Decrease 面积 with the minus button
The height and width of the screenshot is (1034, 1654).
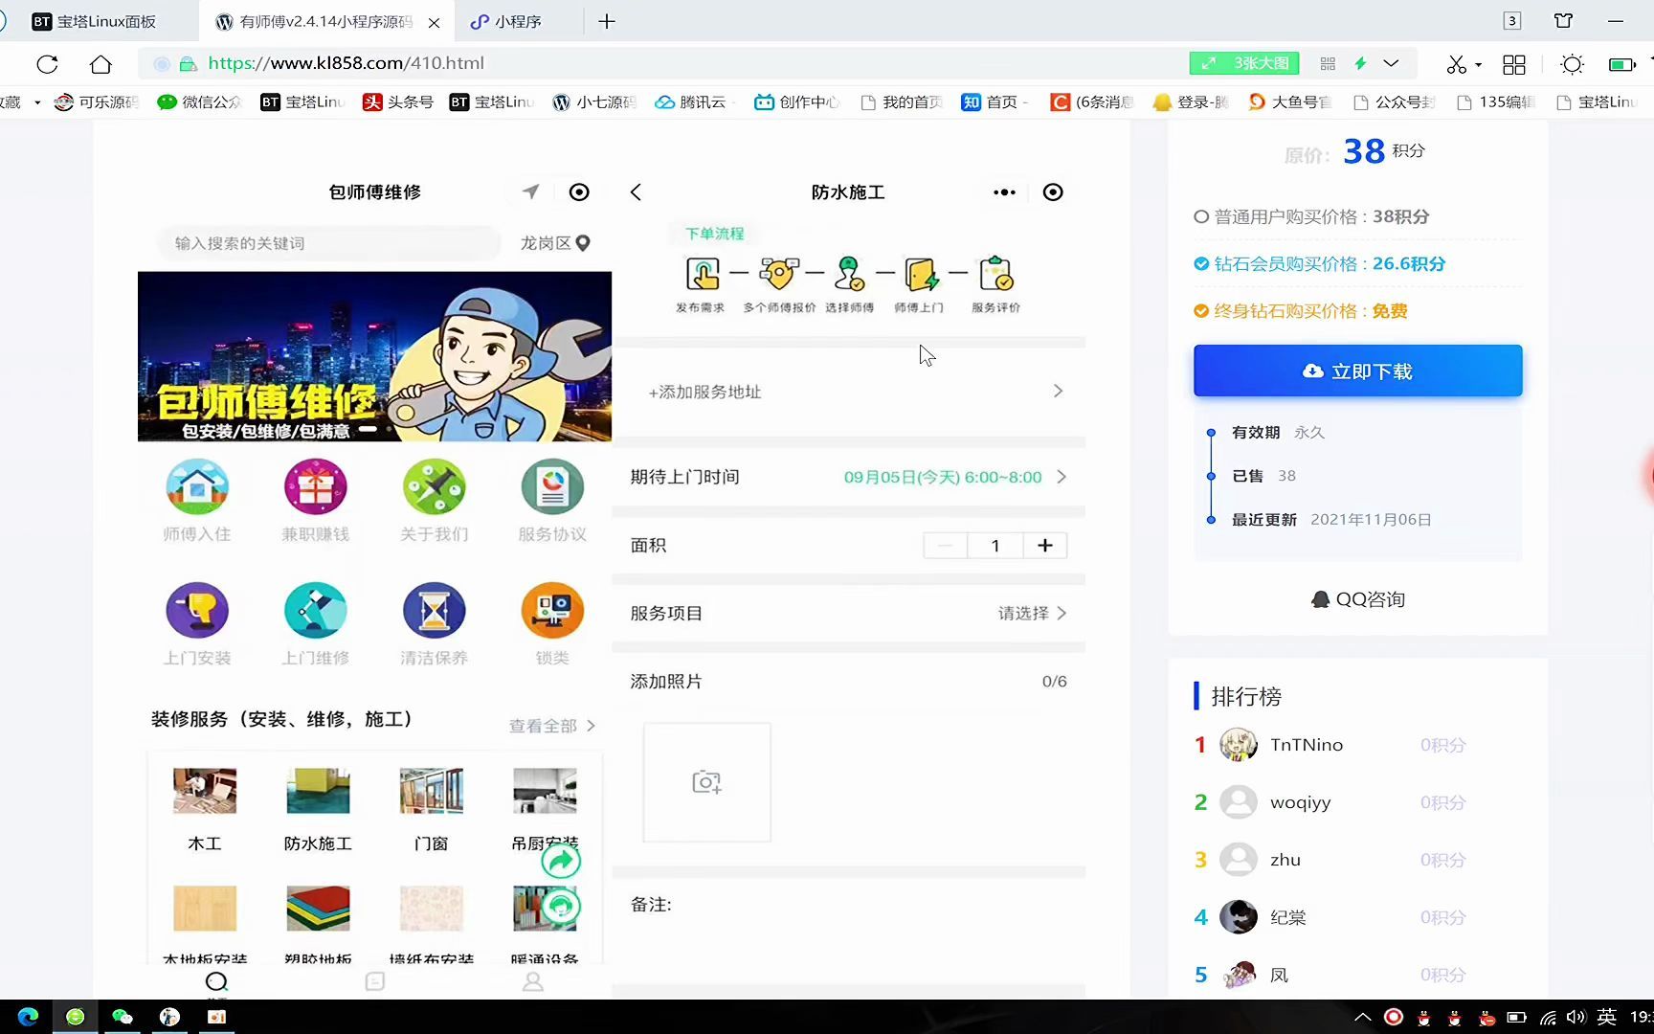pyautogui.click(x=946, y=546)
